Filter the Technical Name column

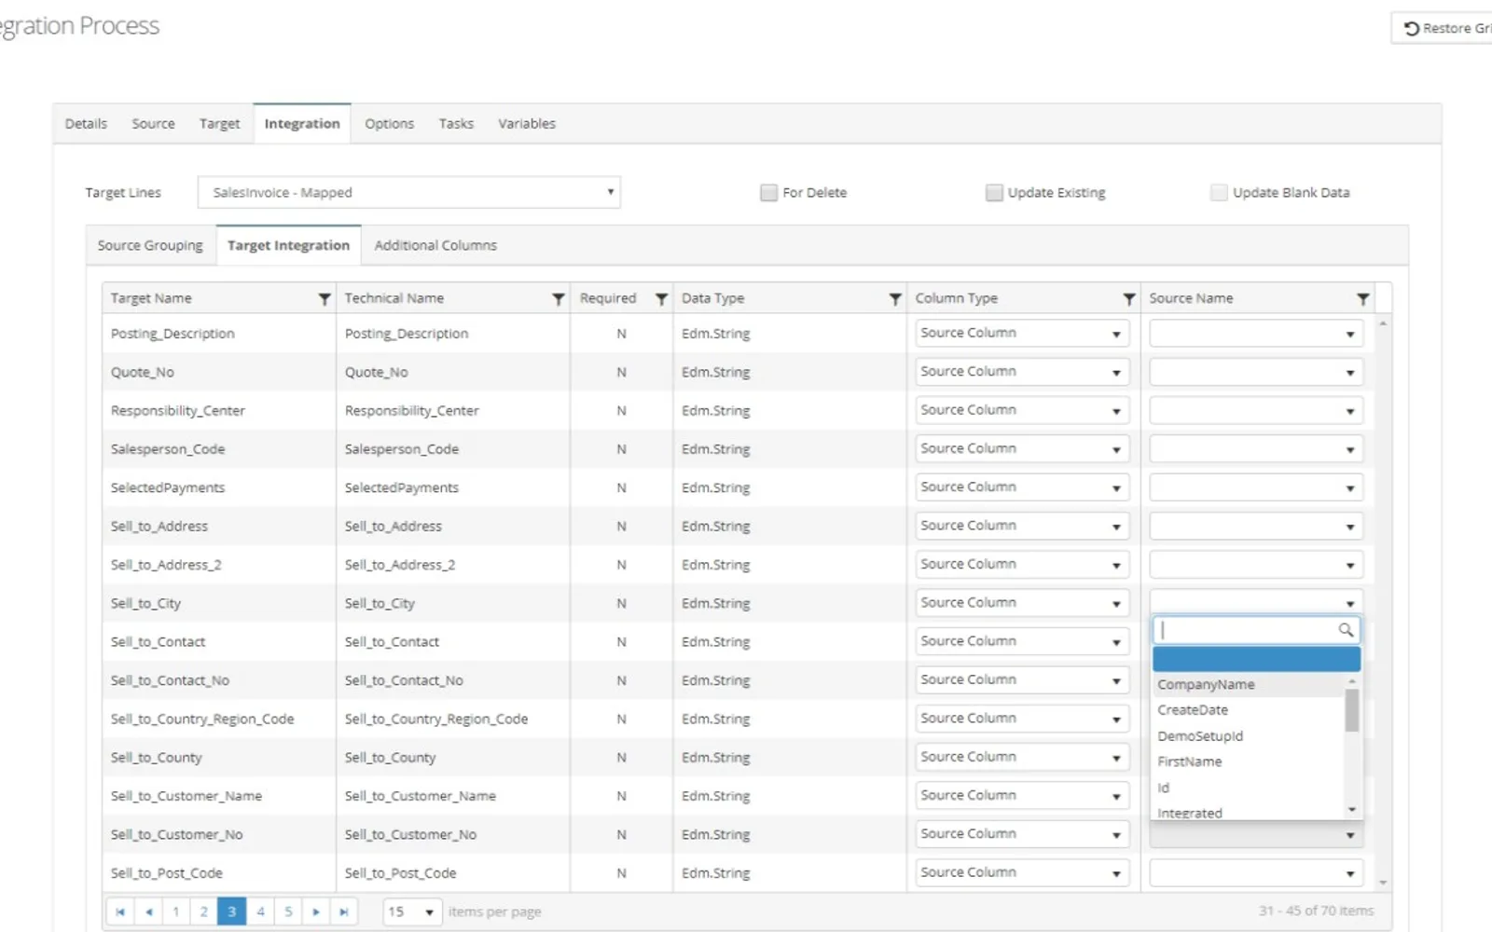[559, 299]
